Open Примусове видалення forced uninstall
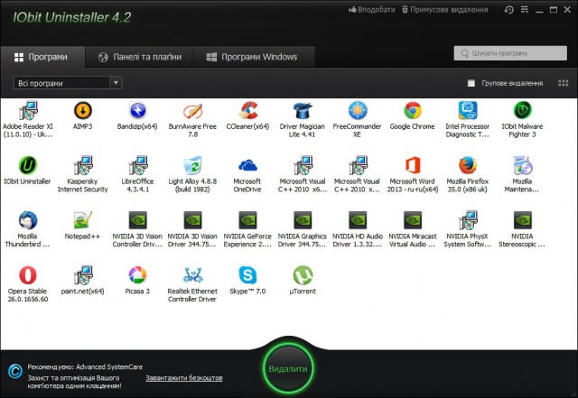578x398 pixels. pyautogui.click(x=444, y=10)
